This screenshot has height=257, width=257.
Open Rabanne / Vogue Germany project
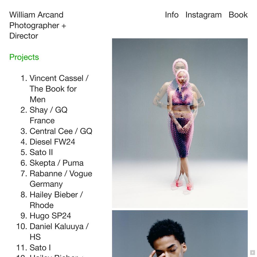(x=61, y=179)
